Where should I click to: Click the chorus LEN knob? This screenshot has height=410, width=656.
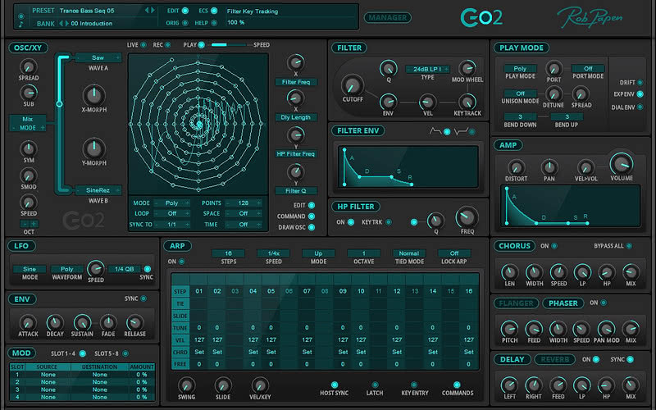click(x=509, y=272)
